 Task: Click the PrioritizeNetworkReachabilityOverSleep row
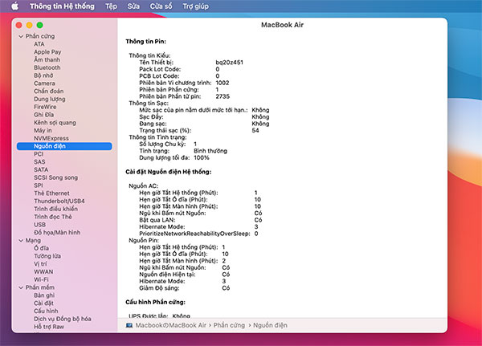tap(198, 234)
